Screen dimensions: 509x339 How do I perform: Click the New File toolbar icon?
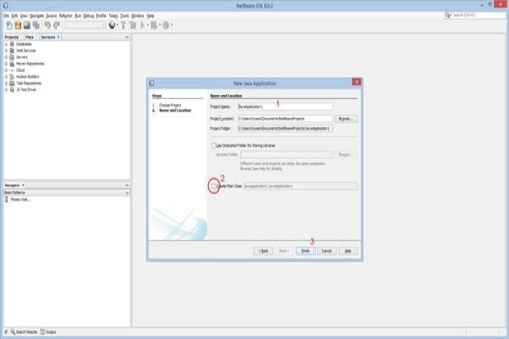coord(9,25)
